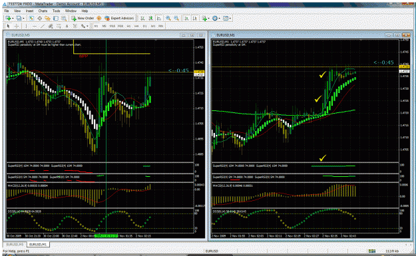
Task: Zoom out of the chart
Action: pos(176,18)
